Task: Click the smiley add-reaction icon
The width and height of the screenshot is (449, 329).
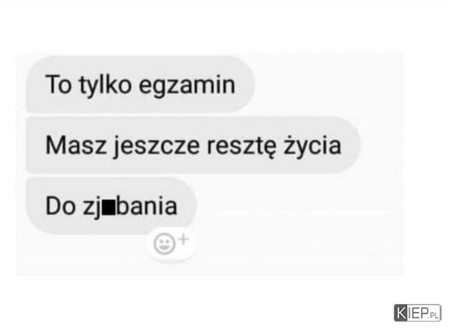Action: 164,244
